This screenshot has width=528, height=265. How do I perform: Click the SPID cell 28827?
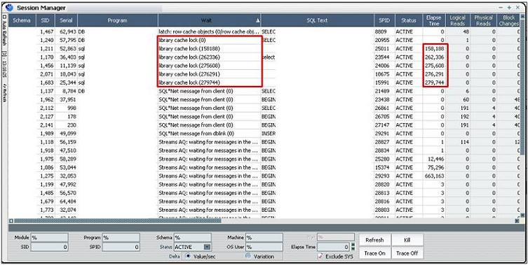[x=382, y=142]
